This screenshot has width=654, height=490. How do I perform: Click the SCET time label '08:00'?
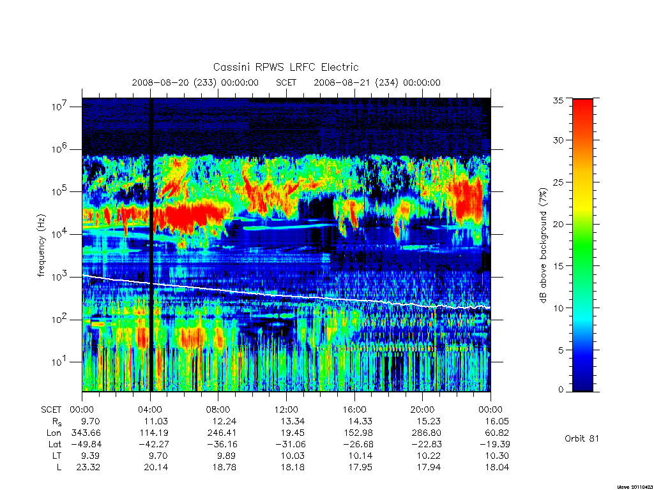point(218,410)
